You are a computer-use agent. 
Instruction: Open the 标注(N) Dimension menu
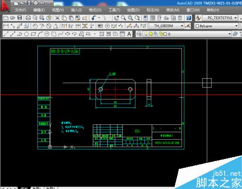click(153, 10)
